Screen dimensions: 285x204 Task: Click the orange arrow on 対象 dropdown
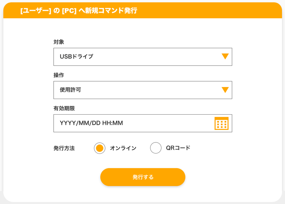[225, 57]
